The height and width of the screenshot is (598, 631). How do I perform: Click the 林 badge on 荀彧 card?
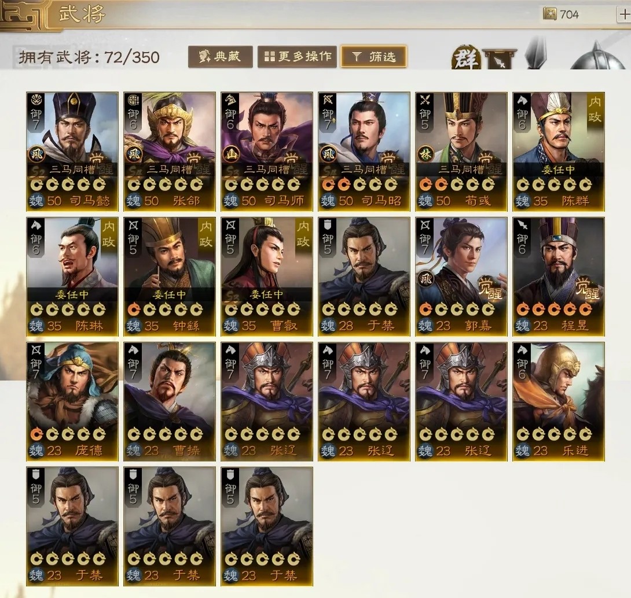pos(425,154)
